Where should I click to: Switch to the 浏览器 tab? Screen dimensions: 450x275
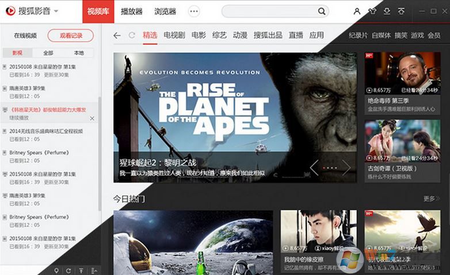165,11
